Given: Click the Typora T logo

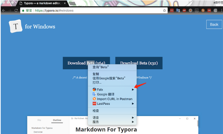Looking at the screenshot, I should (x=16, y=26).
